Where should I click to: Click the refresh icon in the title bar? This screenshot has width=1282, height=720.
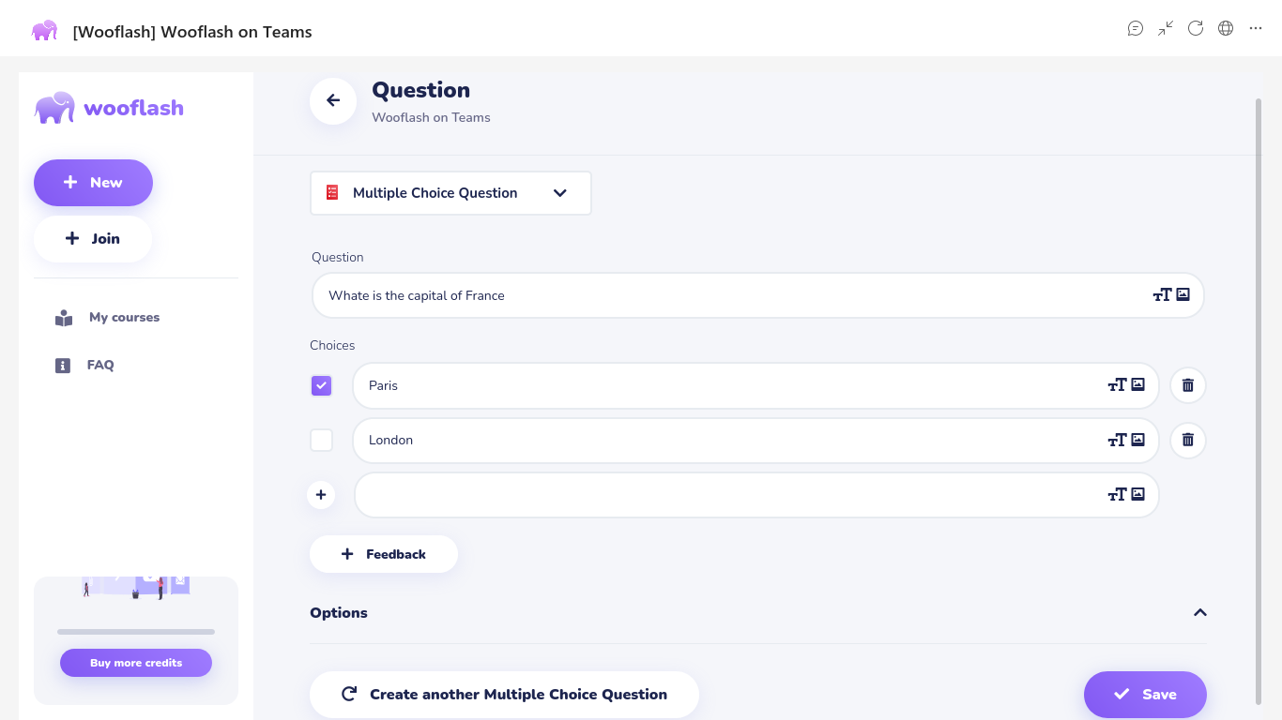click(1195, 28)
